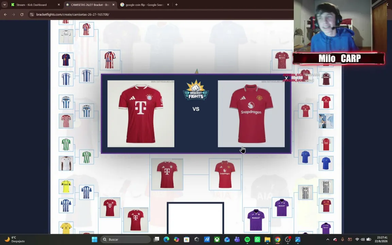Click the Bracket Fights logo in the popup
This screenshot has width=392, height=245.
(196, 90)
